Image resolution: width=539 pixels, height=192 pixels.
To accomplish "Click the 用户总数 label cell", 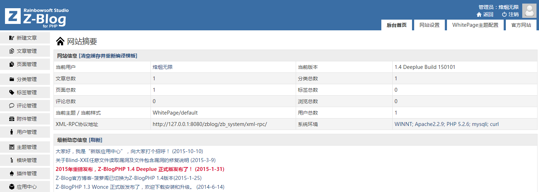I will pos(344,113).
